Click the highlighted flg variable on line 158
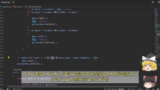The height and width of the screenshot is (90, 160). 52,58
